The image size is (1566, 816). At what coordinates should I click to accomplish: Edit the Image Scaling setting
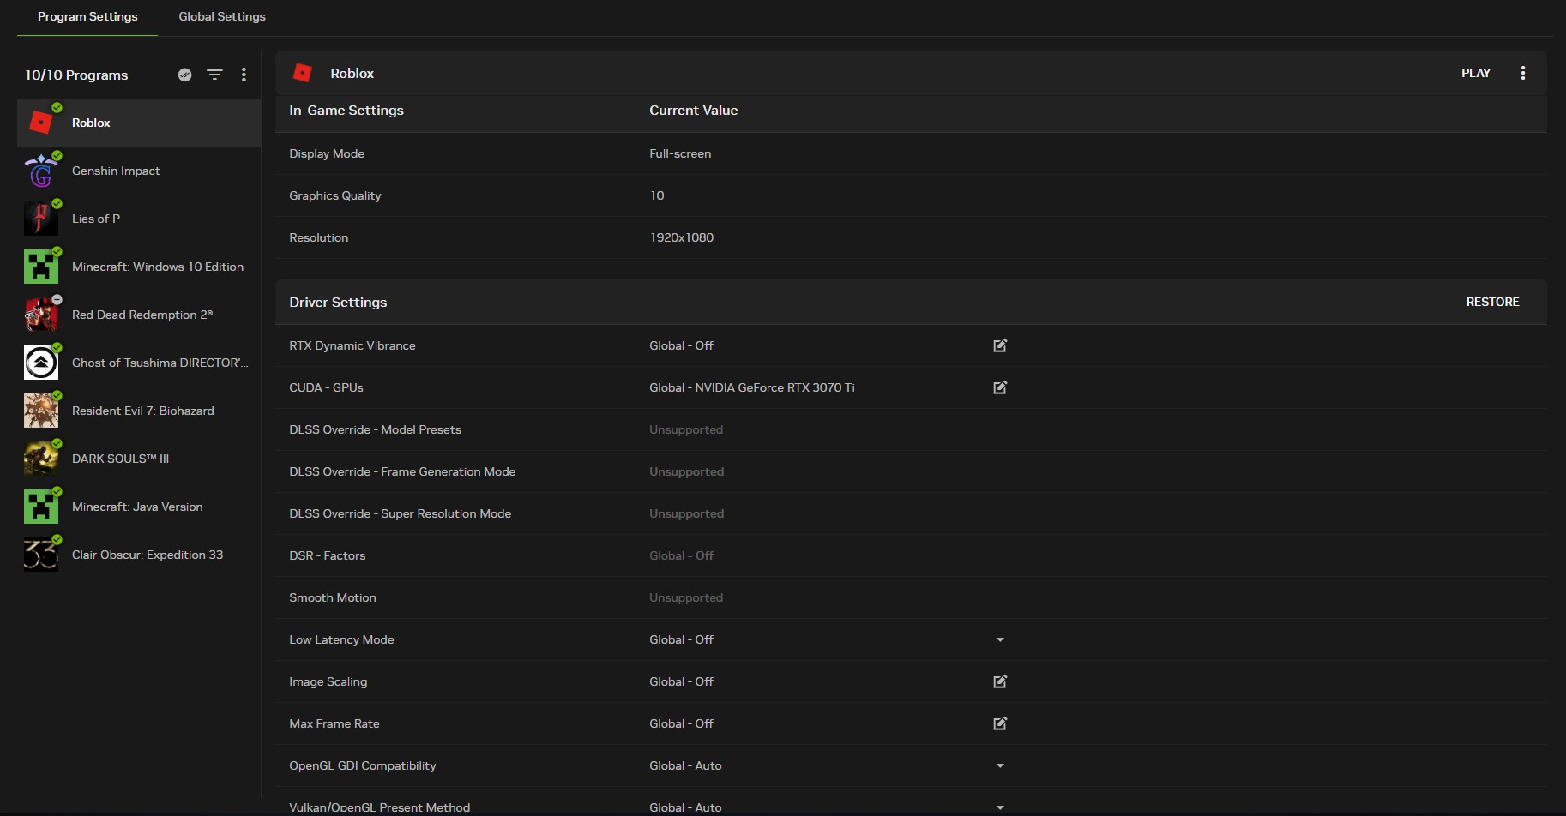999,681
